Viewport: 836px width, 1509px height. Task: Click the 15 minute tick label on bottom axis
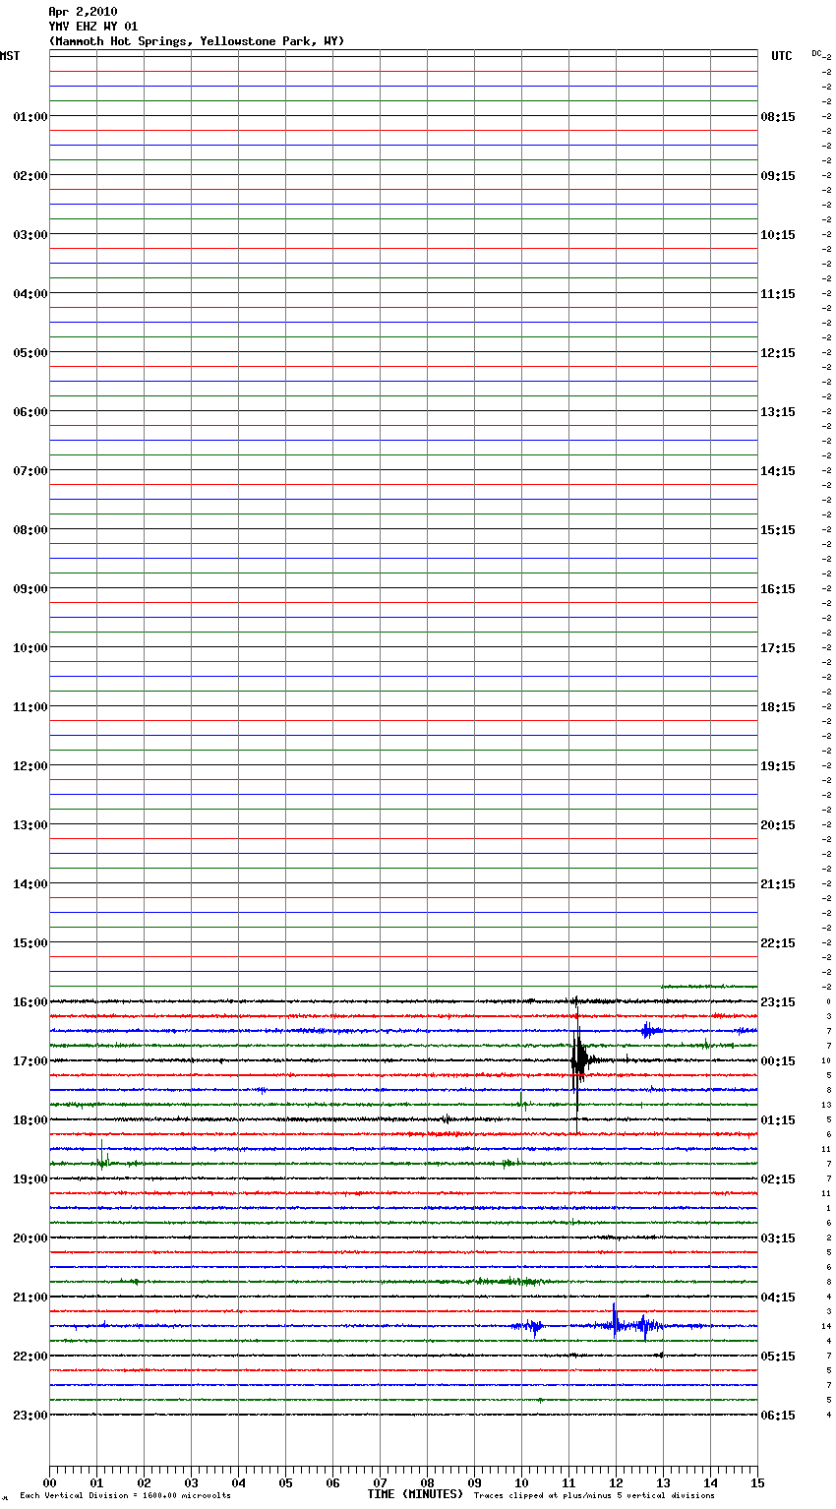[757, 1482]
